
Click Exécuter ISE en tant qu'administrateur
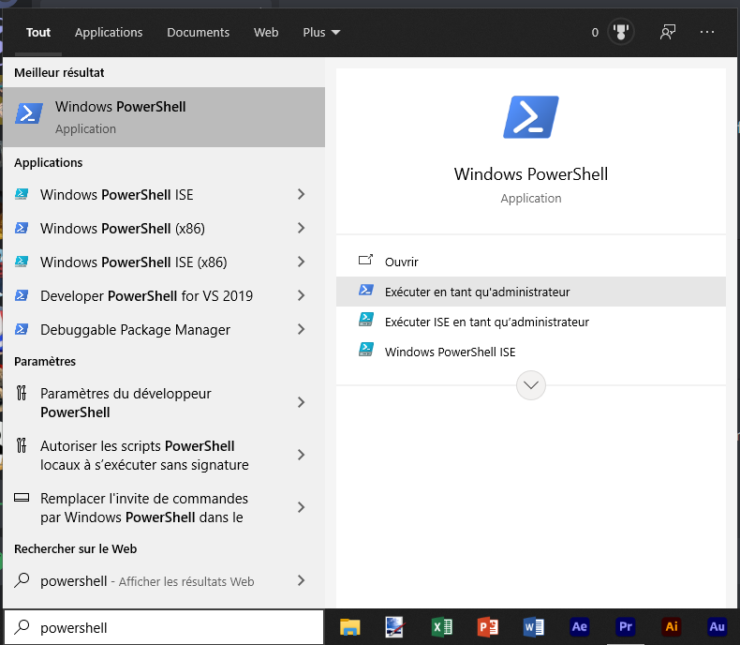click(x=531, y=322)
